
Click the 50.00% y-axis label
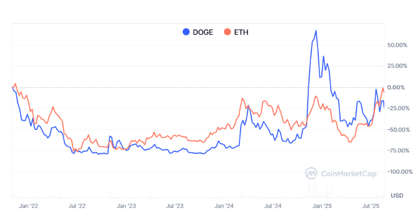click(x=396, y=45)
